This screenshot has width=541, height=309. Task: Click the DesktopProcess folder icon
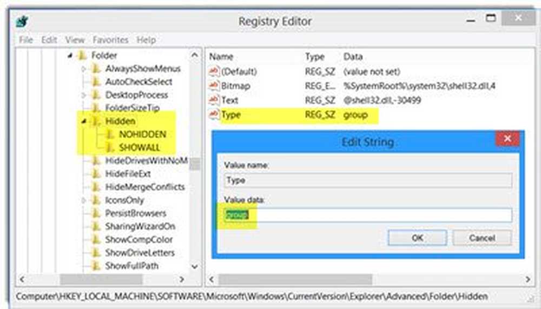click(96, 95)
